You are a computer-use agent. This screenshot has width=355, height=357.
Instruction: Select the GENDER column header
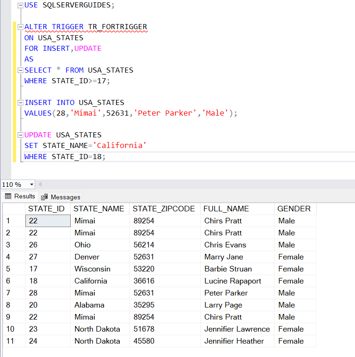click(295, 209)
